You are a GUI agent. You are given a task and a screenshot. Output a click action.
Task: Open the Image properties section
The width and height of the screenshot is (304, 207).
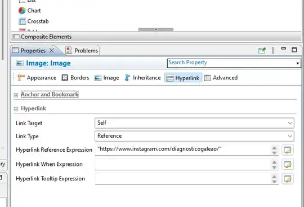click(x=106, y=78)
